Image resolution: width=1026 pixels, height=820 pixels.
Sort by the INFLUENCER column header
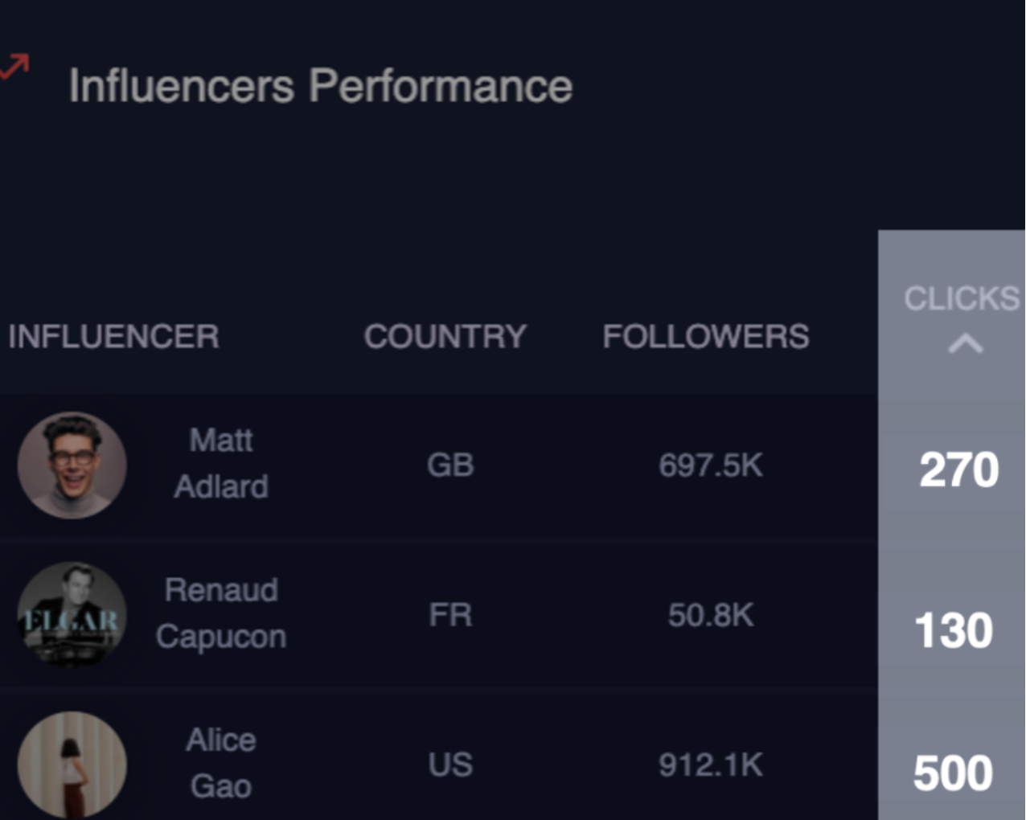point(113,337)
